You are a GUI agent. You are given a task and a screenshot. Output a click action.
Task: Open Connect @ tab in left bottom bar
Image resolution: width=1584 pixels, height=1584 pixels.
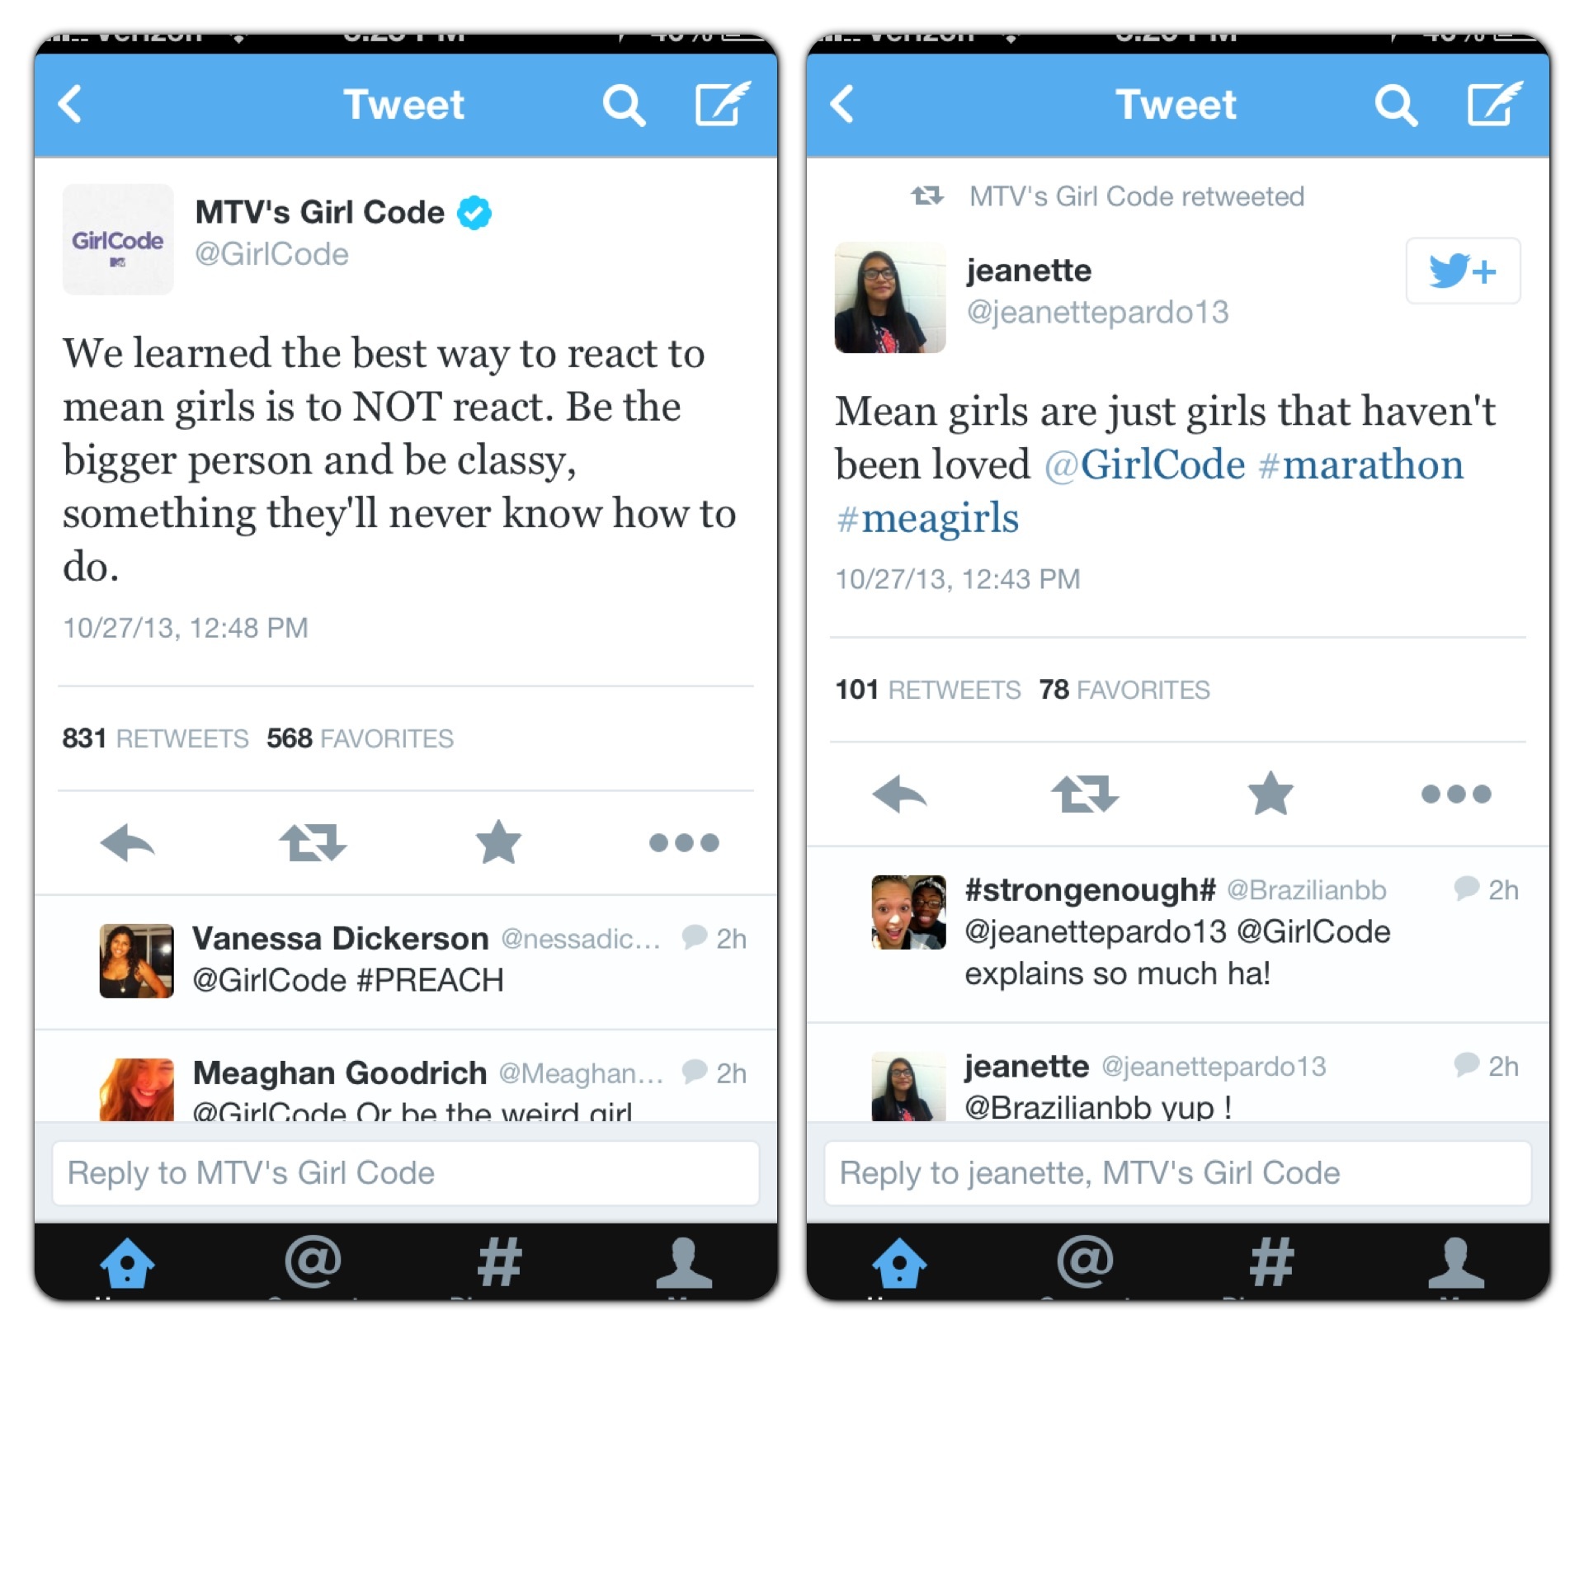[x=313, y=1261]
